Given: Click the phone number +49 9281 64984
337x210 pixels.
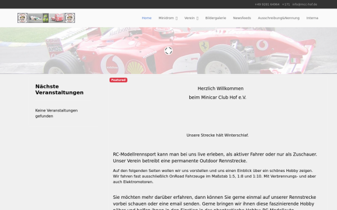Looking at the screenshot, I should (x=267, y=4).
